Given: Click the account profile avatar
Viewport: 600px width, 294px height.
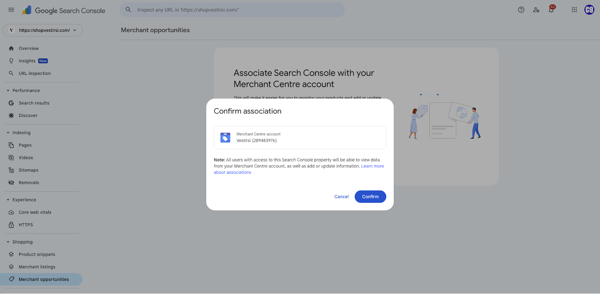Looking at the screenshot, I should pyautogui.click(x=589, y=10).
